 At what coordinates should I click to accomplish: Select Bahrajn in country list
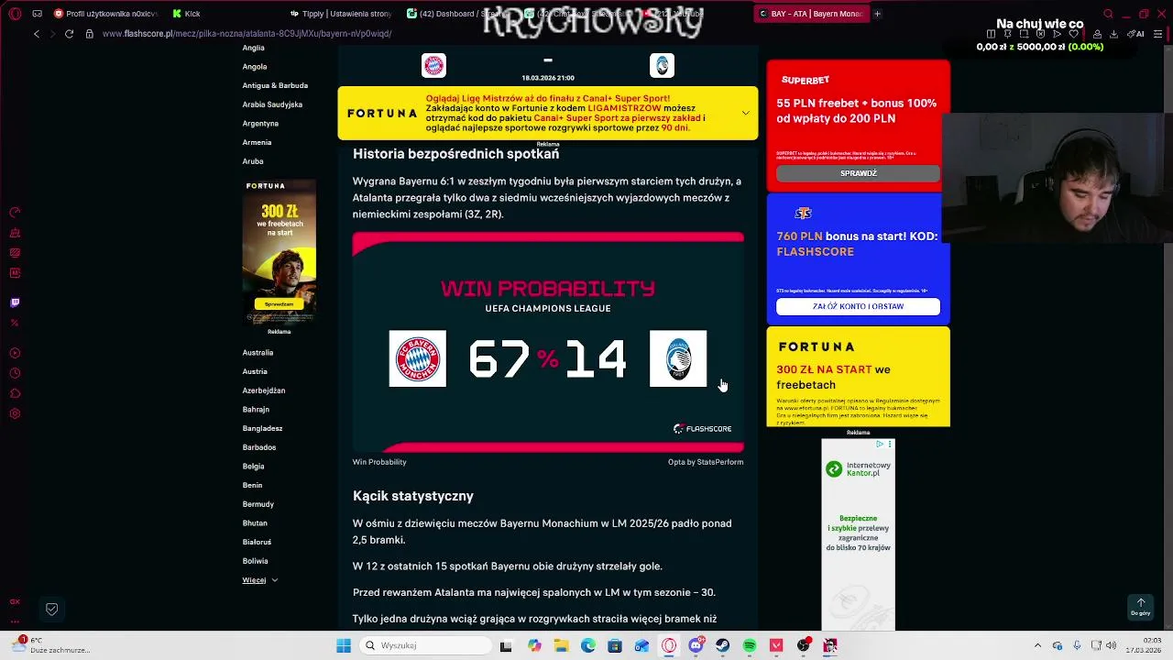tap(256, 410)
